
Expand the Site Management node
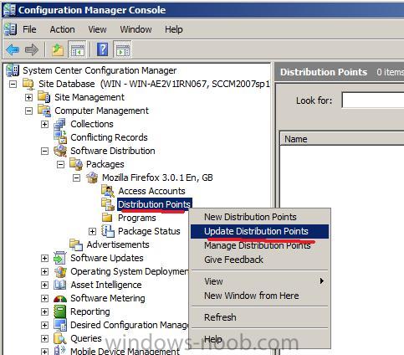[28, 97]
